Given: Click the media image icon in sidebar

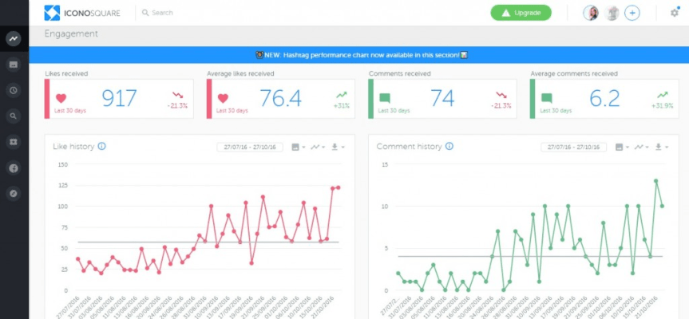Looking at the screenshot, I should 13,64.
